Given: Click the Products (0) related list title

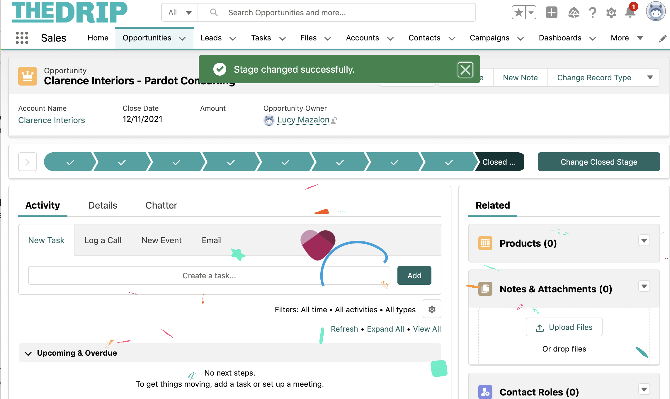Looking at the screenshot, I should pos(528,243).
